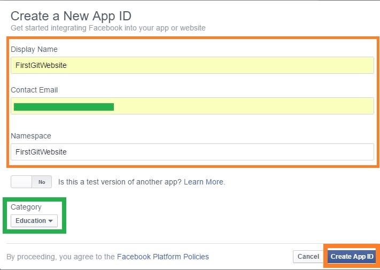Open the Education category dropdown
Screen dimensions: 380x270
[34, 220]
